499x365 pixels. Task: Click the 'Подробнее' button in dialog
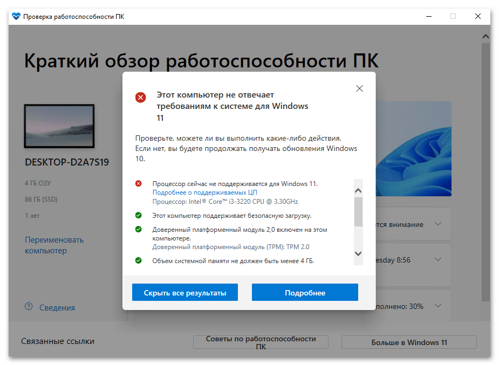(x=305, y=292)
